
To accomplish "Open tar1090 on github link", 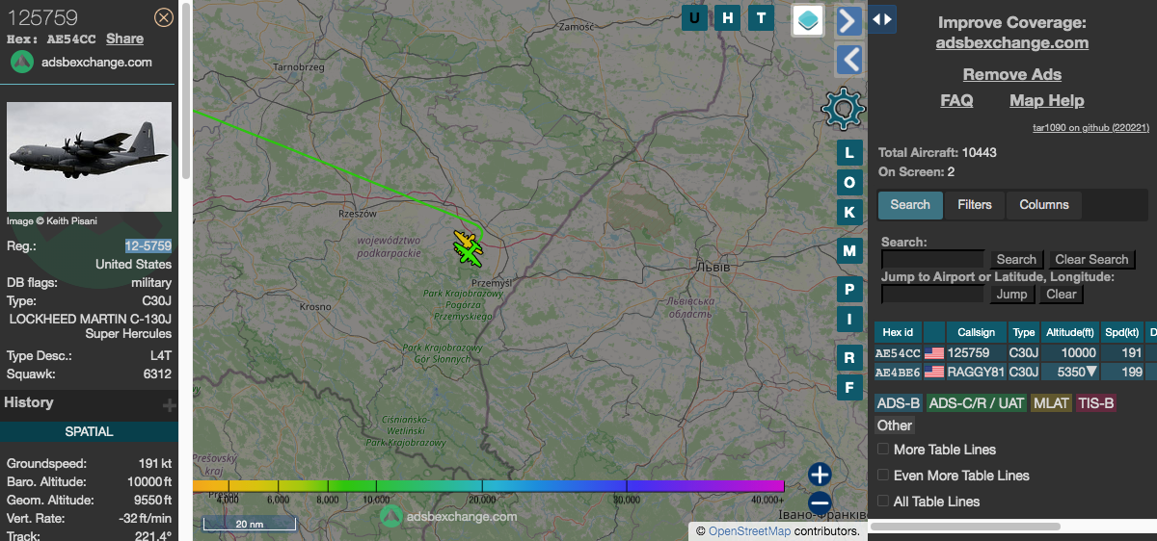I will tap(1090, 127).
